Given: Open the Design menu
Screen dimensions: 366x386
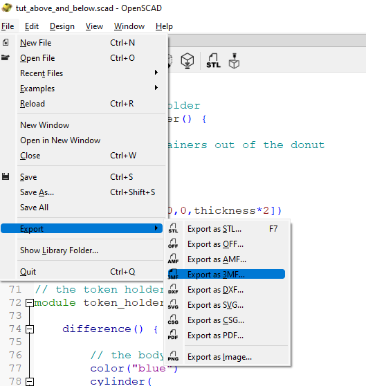Looking at the screenshot, I should coord(62,26).
